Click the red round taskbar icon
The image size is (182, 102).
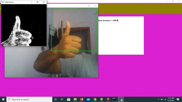108,99
